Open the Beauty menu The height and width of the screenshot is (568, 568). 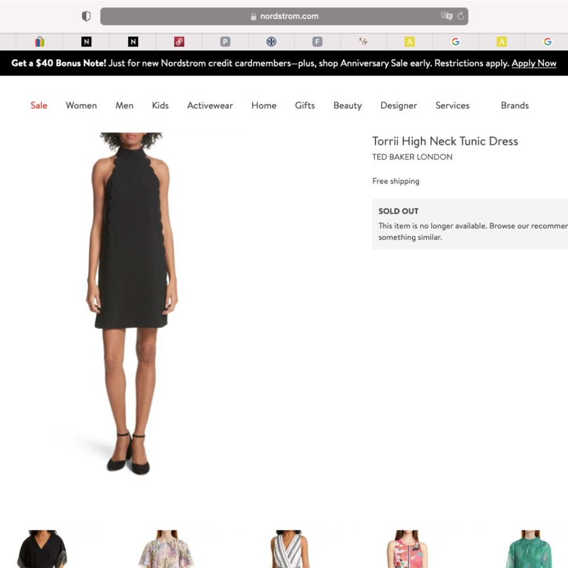click(348, 106)
